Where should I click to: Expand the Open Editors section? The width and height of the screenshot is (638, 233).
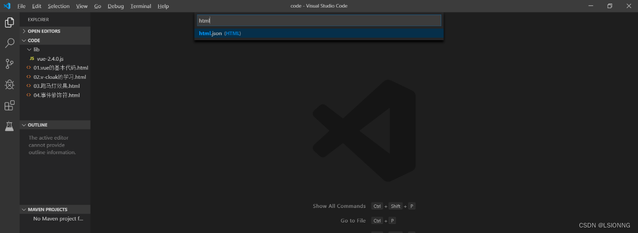pyautogui.click(x=55, y=31)
